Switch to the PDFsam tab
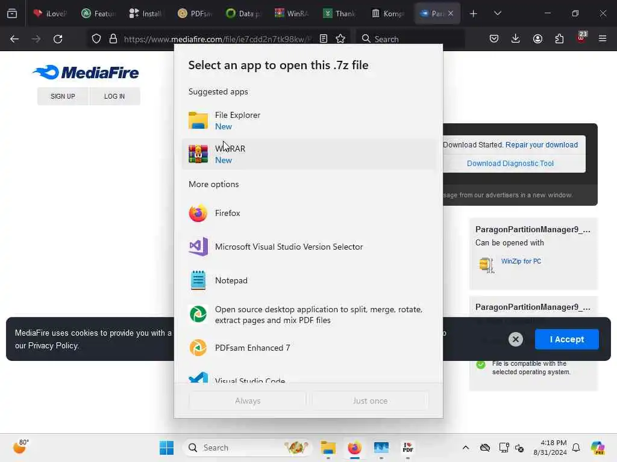Image resolution: width=617 pixels, height=462 pixels. (195, 13)
